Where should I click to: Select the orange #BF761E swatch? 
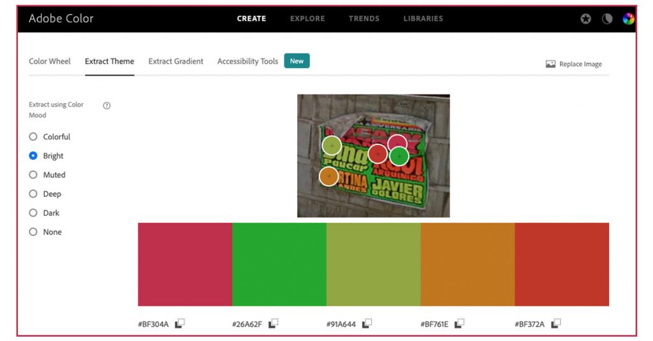[x=467, y=265]
